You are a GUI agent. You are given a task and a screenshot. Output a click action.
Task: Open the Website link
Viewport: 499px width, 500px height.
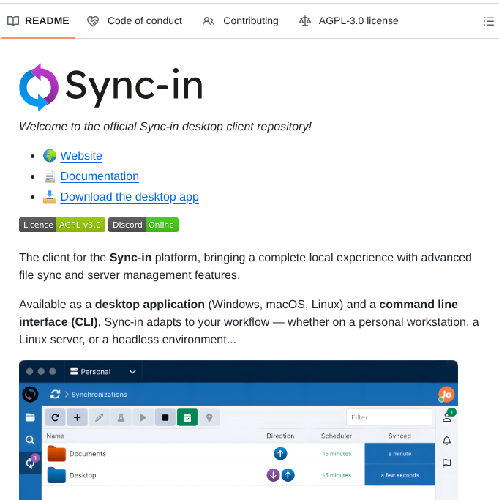point(81,156)
